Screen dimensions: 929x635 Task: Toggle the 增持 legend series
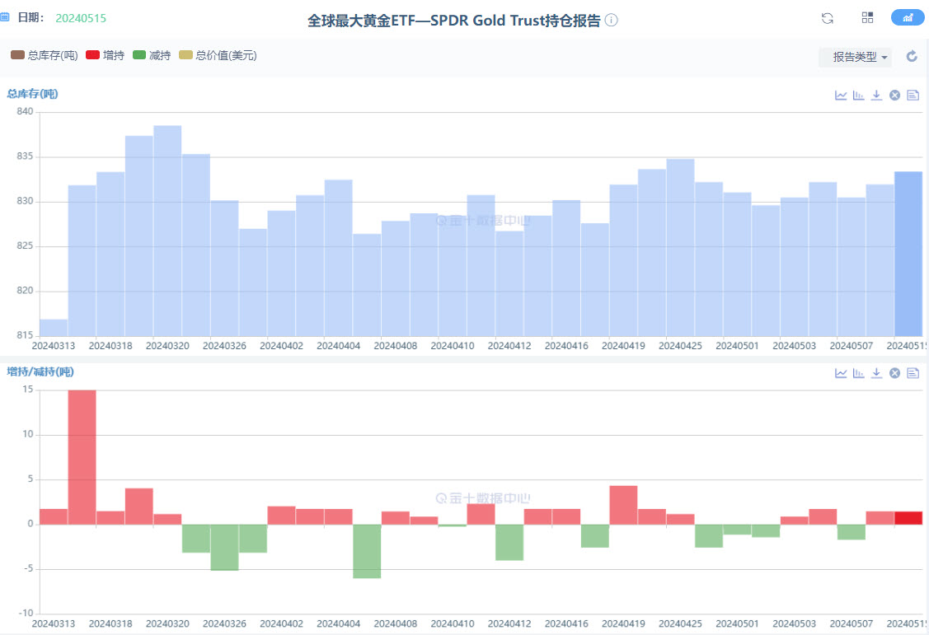tap(105, 55)
